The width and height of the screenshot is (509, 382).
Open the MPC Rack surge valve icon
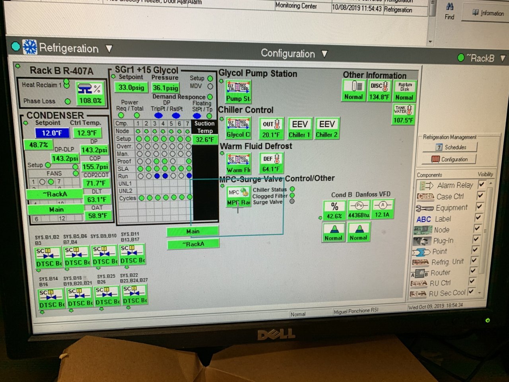[x=238, y=197]
